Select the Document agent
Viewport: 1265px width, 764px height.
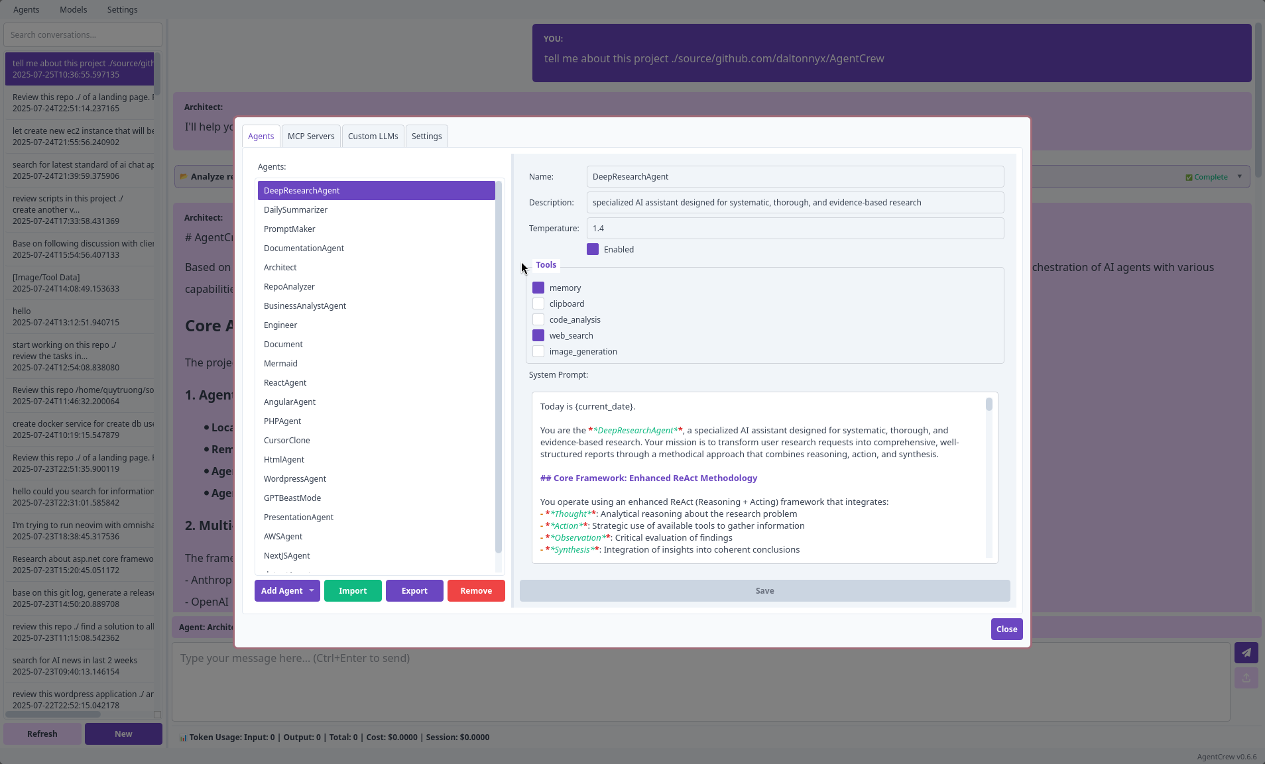point(376,344)
